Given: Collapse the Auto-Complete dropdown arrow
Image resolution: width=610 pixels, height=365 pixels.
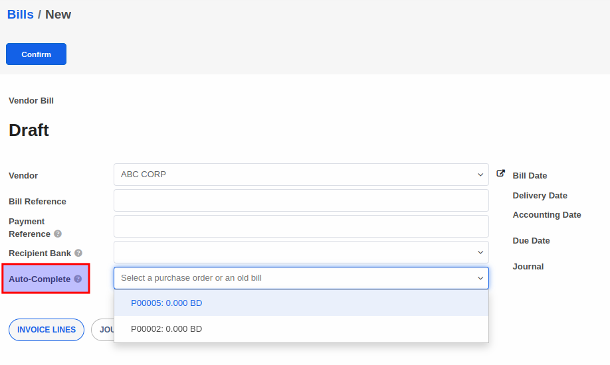Looking at the screenshot, I should click(480, 278).
